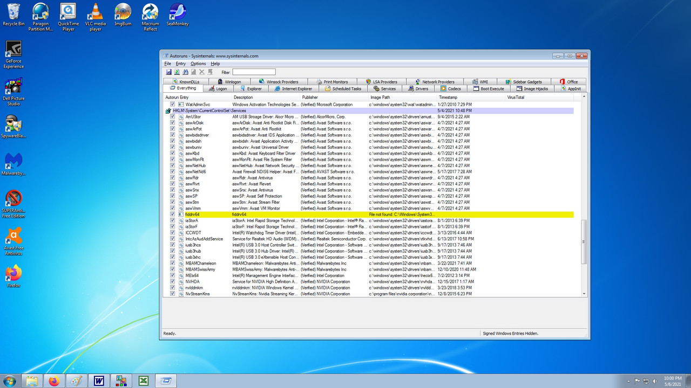
Task: Uncheck the aswArDisk entry checkbox
Action: tap(173, 123)
